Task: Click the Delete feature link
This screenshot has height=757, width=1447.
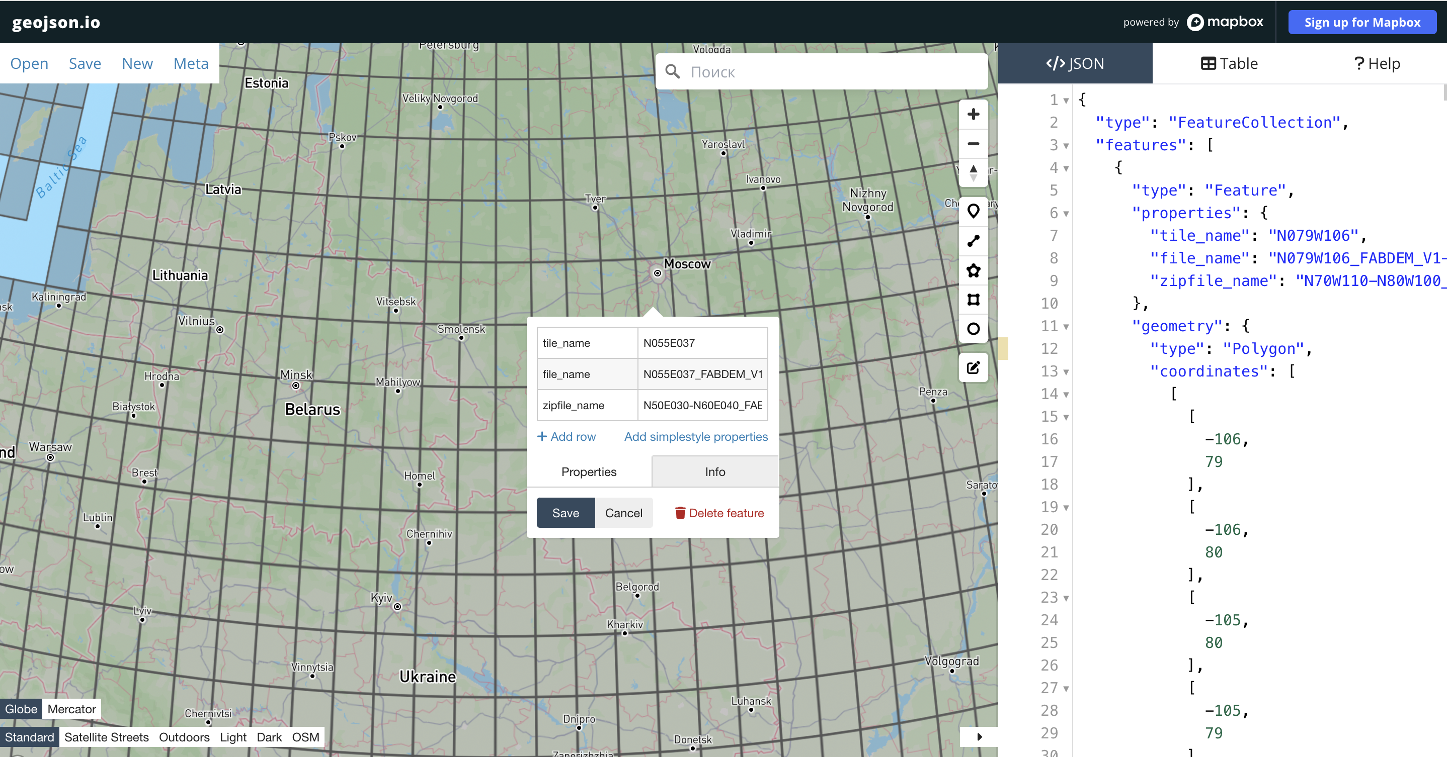Action: 719,513
